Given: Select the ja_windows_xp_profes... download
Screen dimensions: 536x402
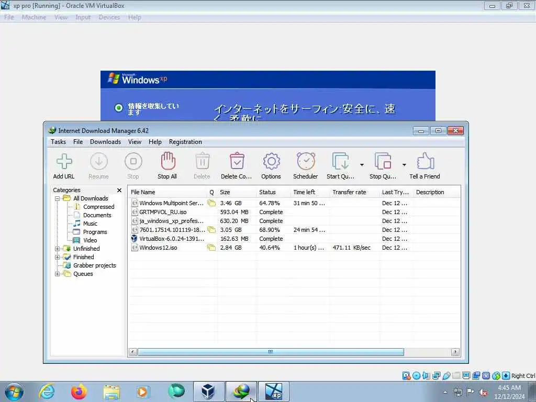Looking at the screenshot, I should click(x=294, y=221).
